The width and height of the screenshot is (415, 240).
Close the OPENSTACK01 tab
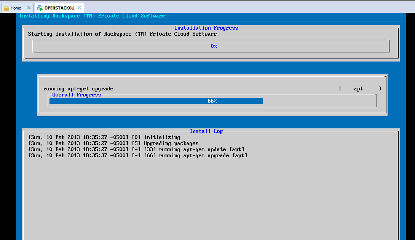pos(79,8)
